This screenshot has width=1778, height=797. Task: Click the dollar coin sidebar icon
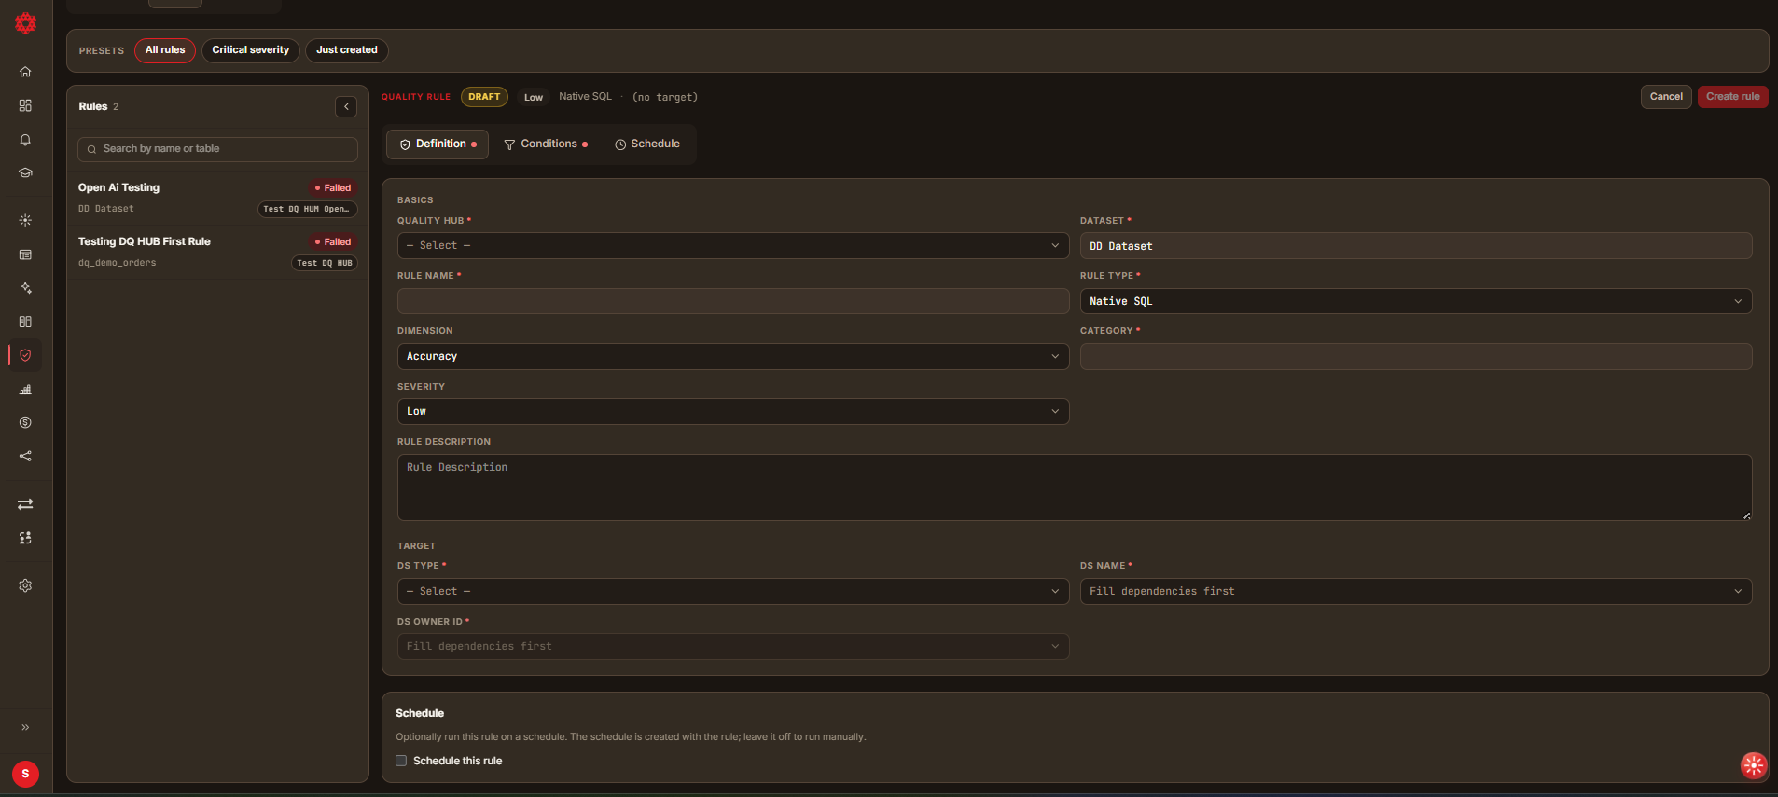pos(25,422)
